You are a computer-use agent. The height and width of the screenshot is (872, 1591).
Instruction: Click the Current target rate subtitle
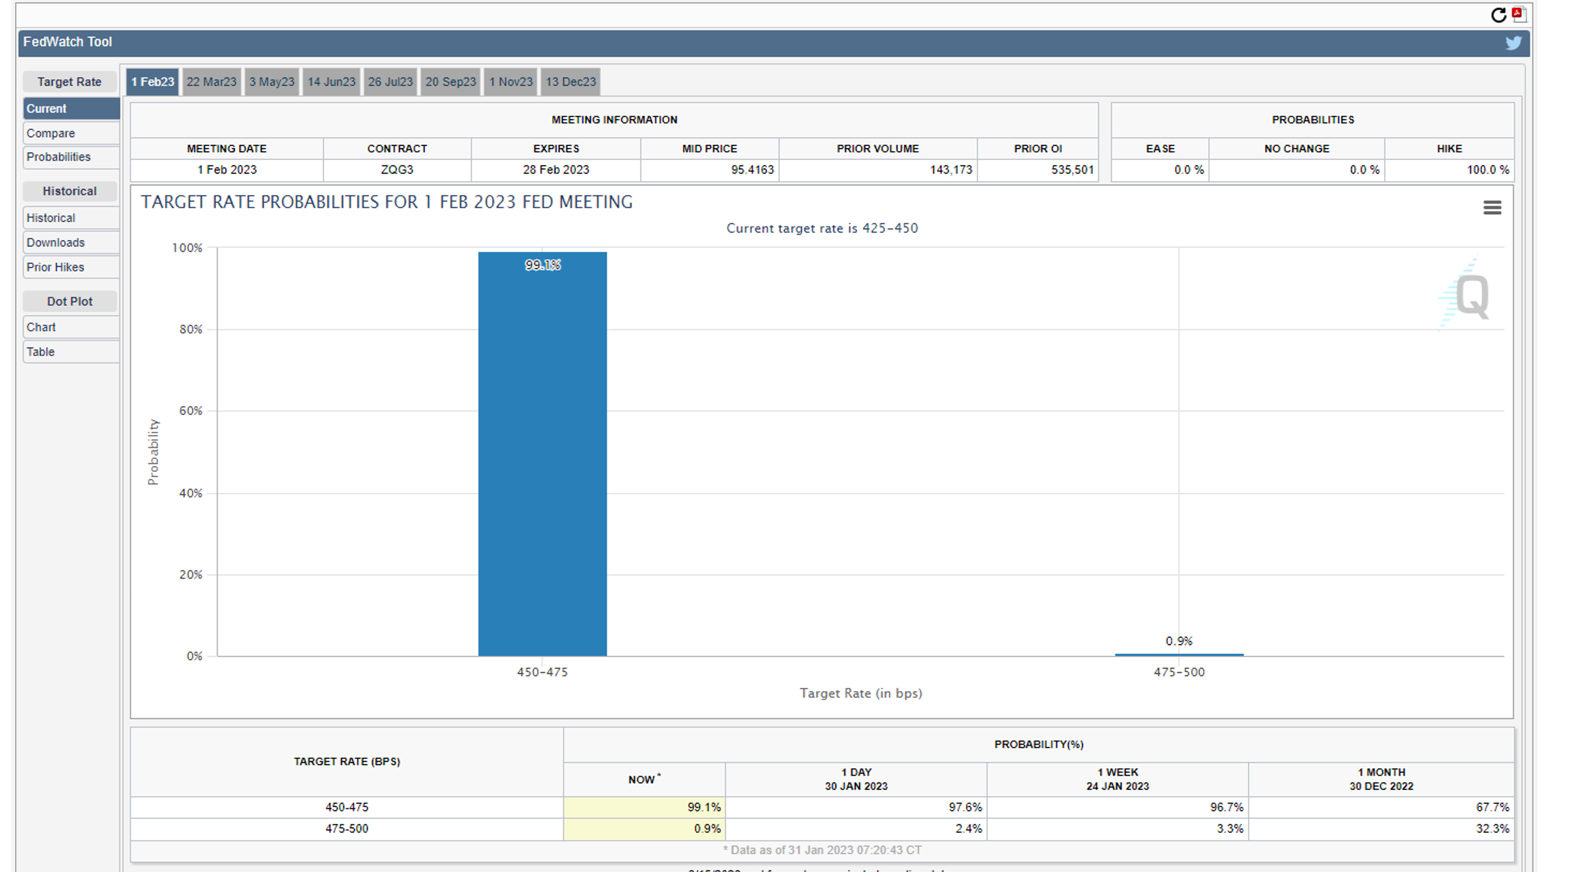[x=822, y=228]
